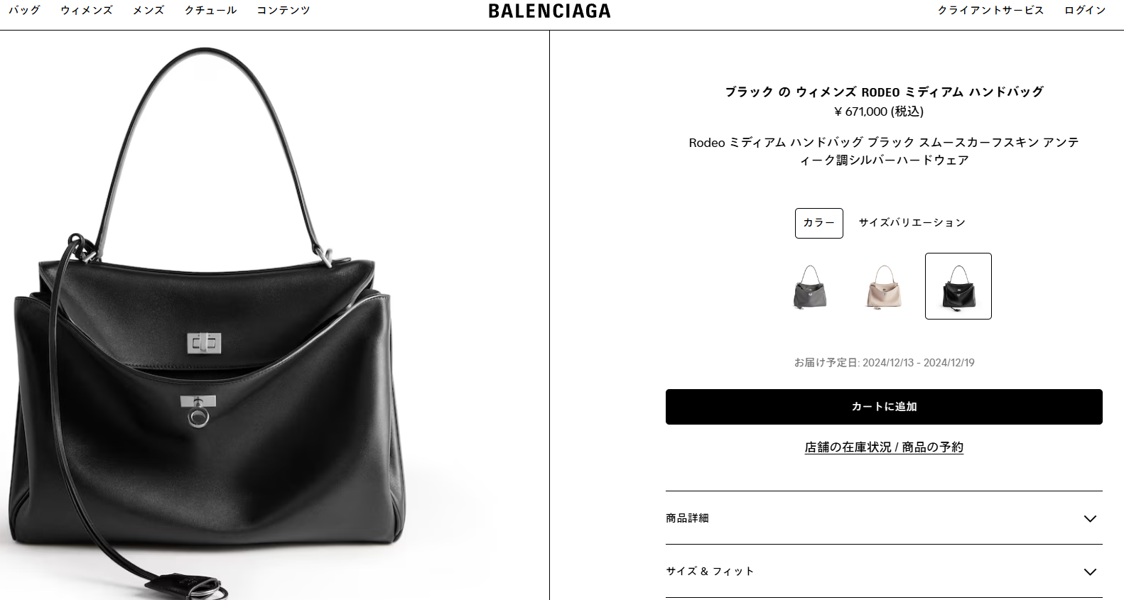
Task: Click the ログイン link
Action: [1085, 10]
